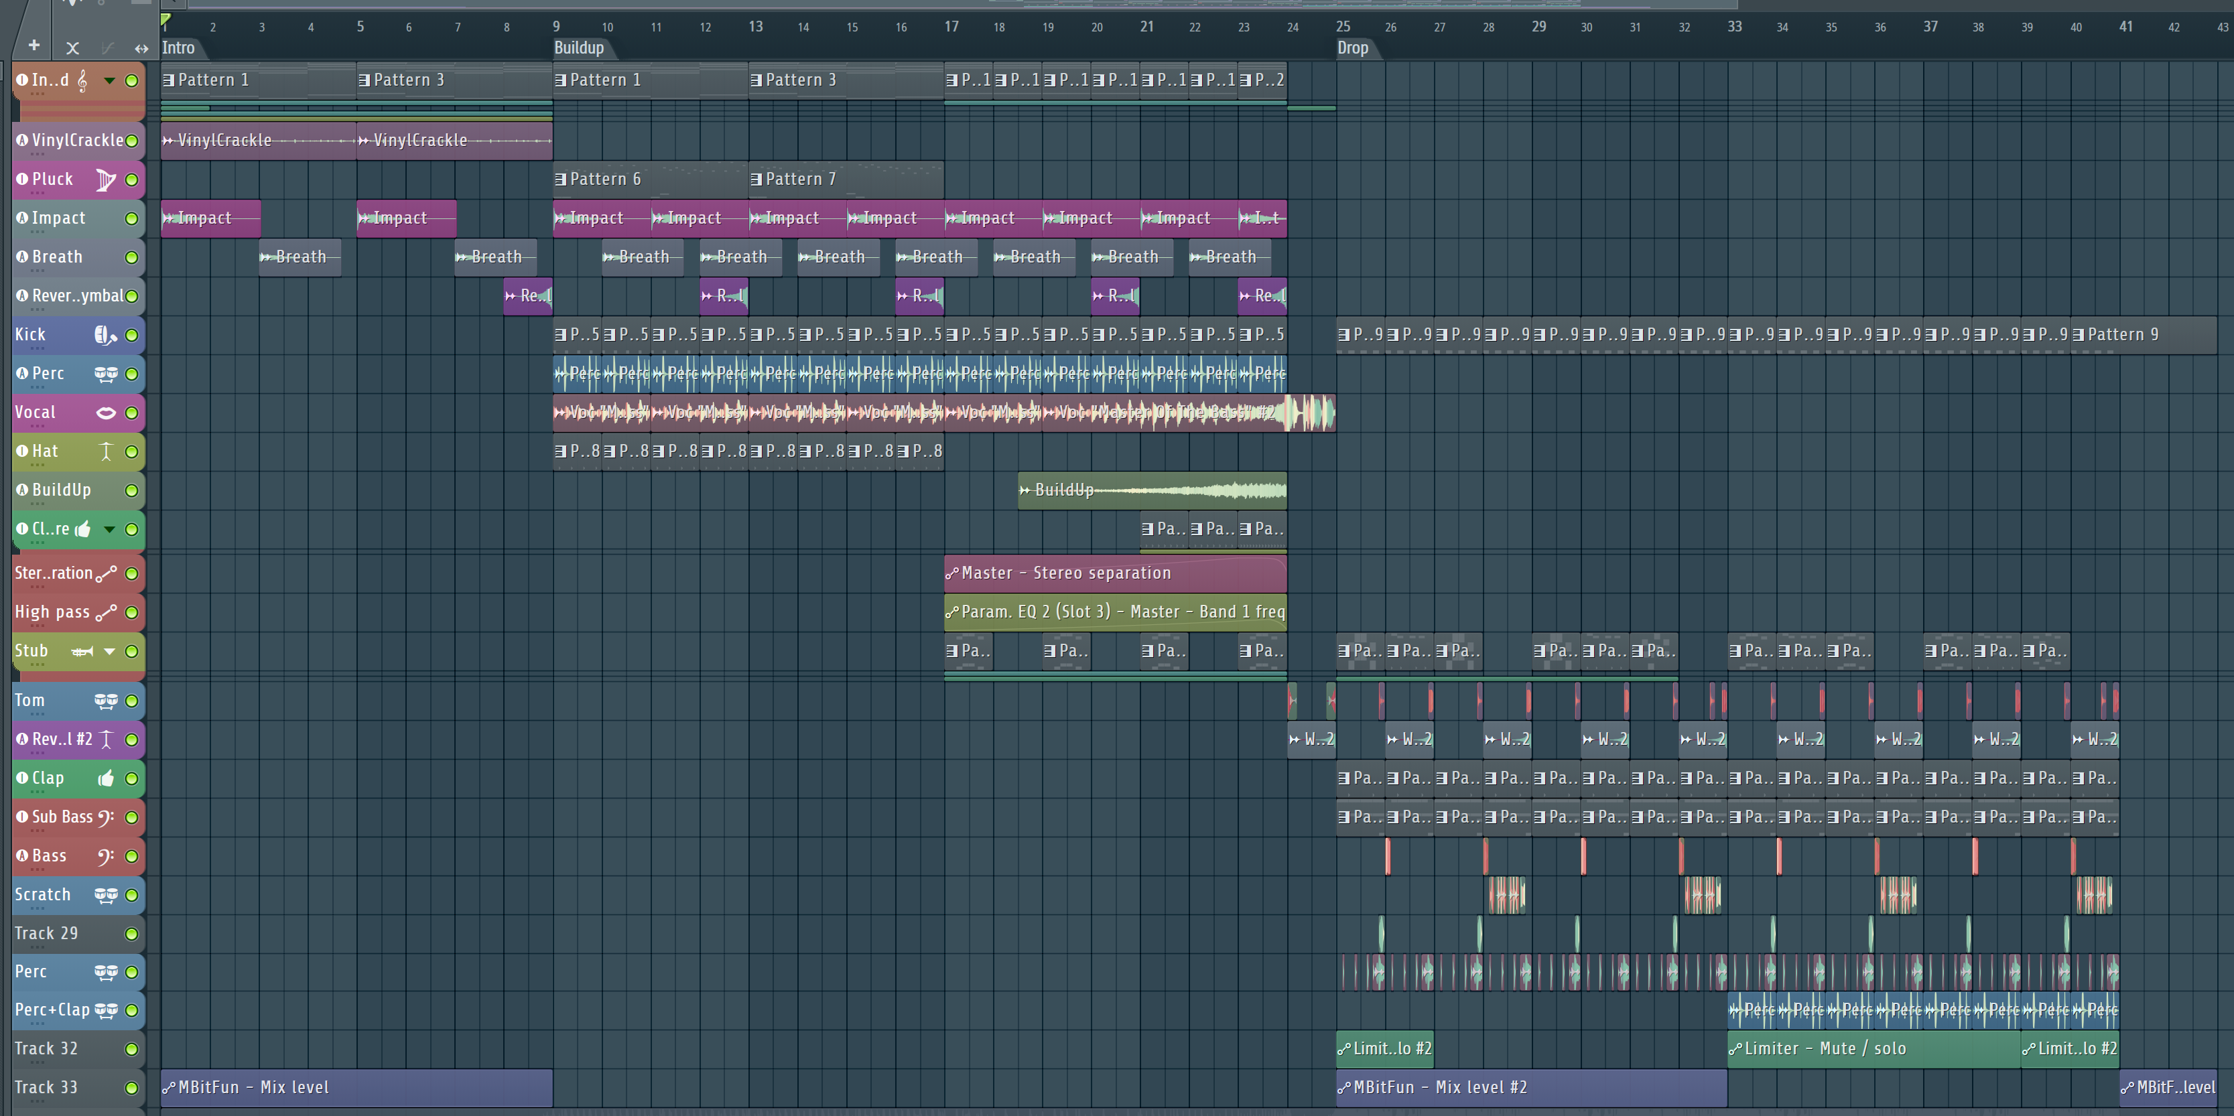Screen dimensions: 2234x1116
Task: Mute the Tom track
Action: point(132,701)
